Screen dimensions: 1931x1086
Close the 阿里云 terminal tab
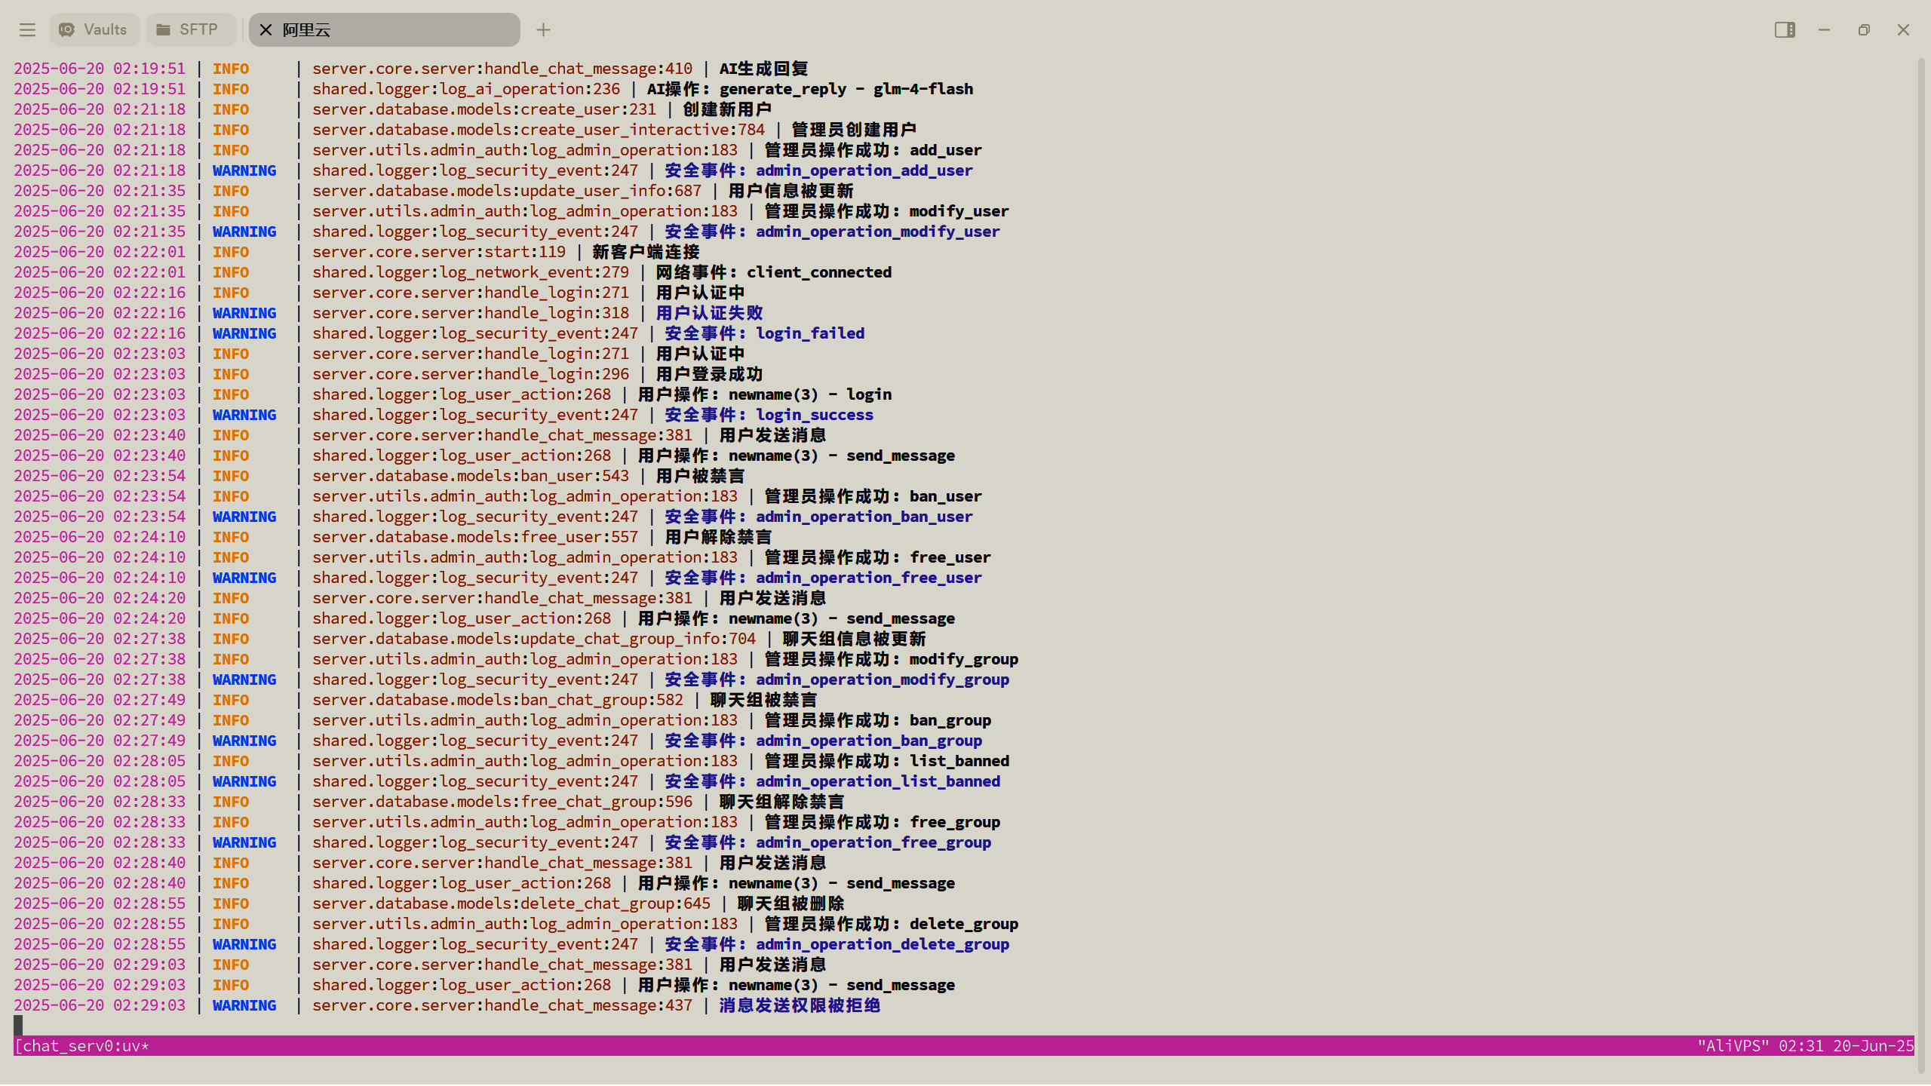coord(266,30)
